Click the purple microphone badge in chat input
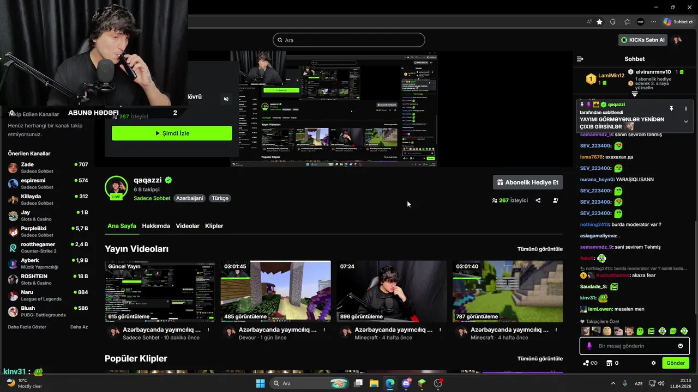The height and width of the screenshot is (392, 698). [x=589, y=346]
